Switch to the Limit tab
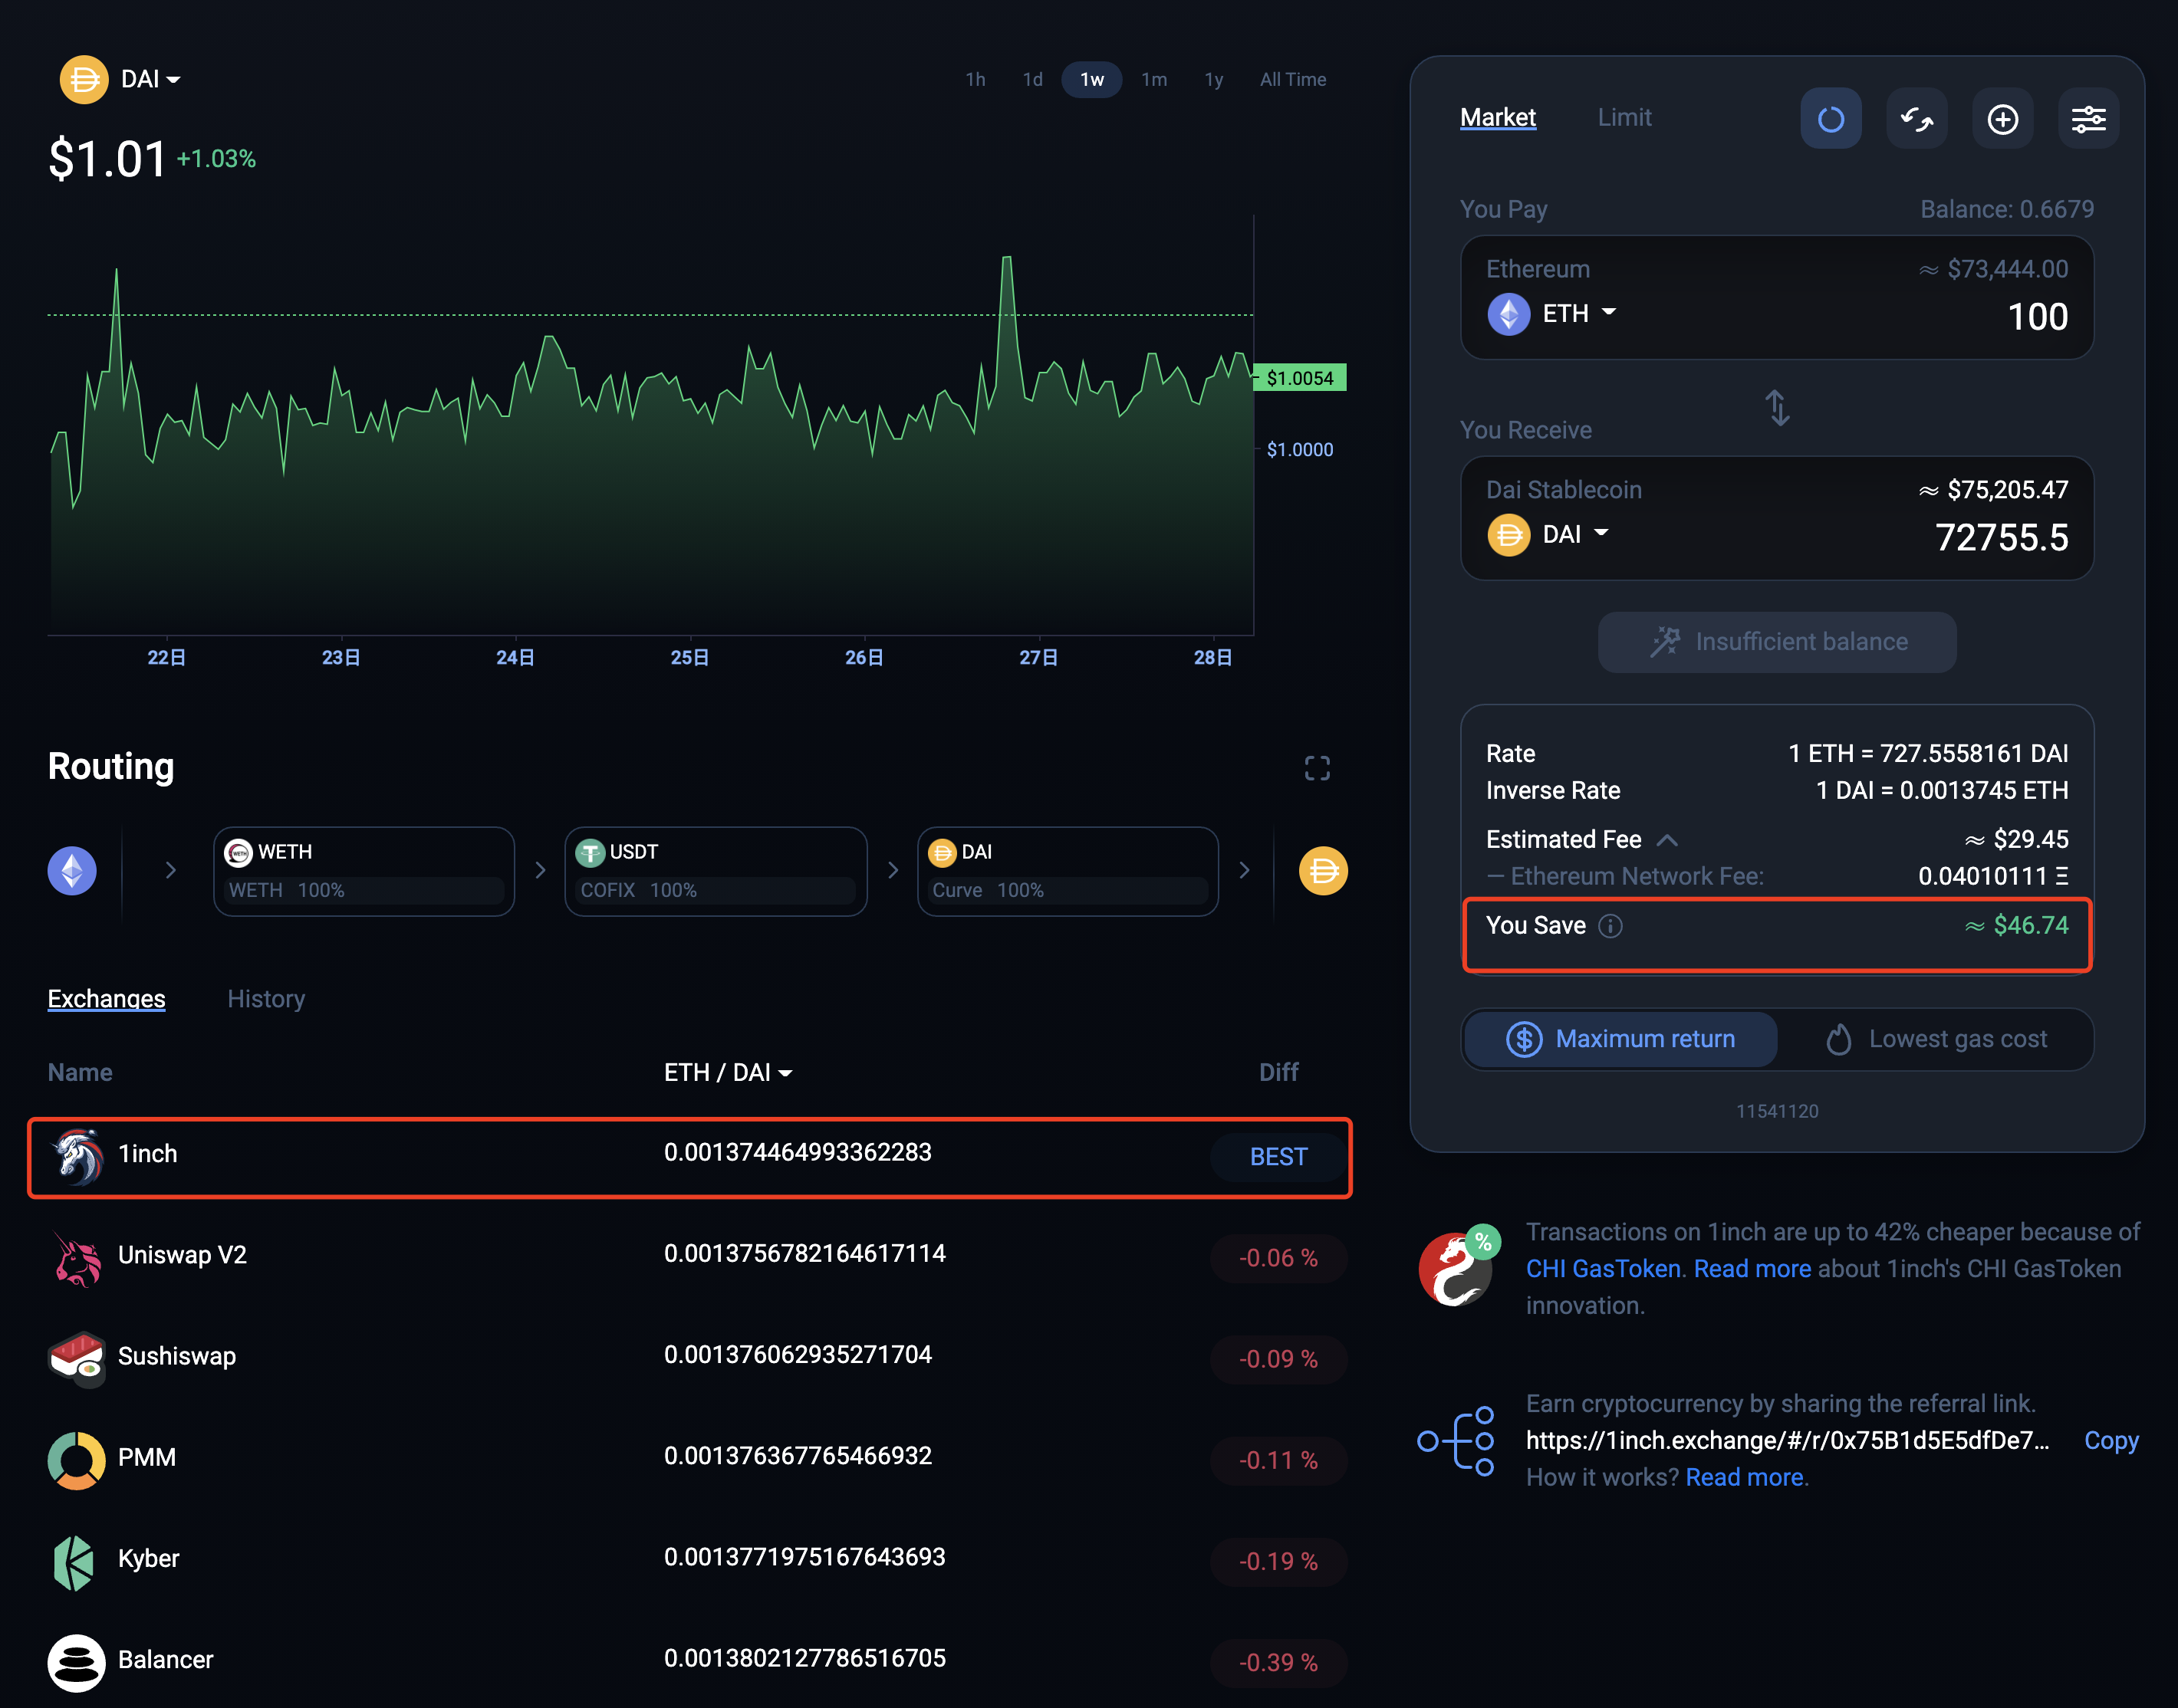This screenshot has width=2178, height=1708. (1624, 117)
